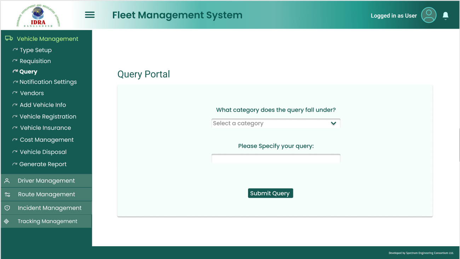The width and height of the screenshot is (460, 259).
Task: Focus the Please Specify your query field
Action: click(x=276, y=159)
